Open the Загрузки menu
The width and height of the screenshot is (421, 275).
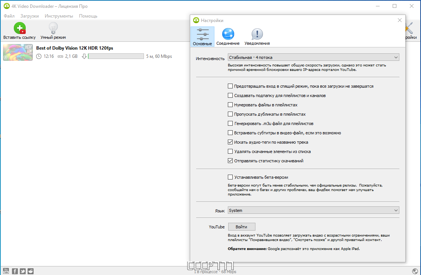point(29,16)
